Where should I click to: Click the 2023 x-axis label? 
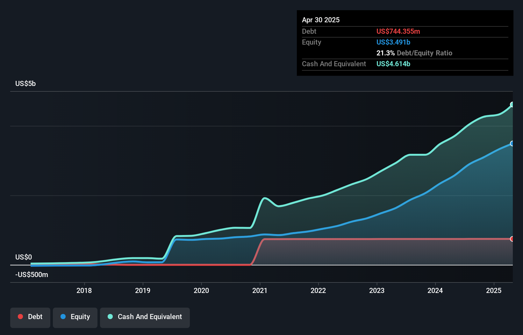click(377, 290)
